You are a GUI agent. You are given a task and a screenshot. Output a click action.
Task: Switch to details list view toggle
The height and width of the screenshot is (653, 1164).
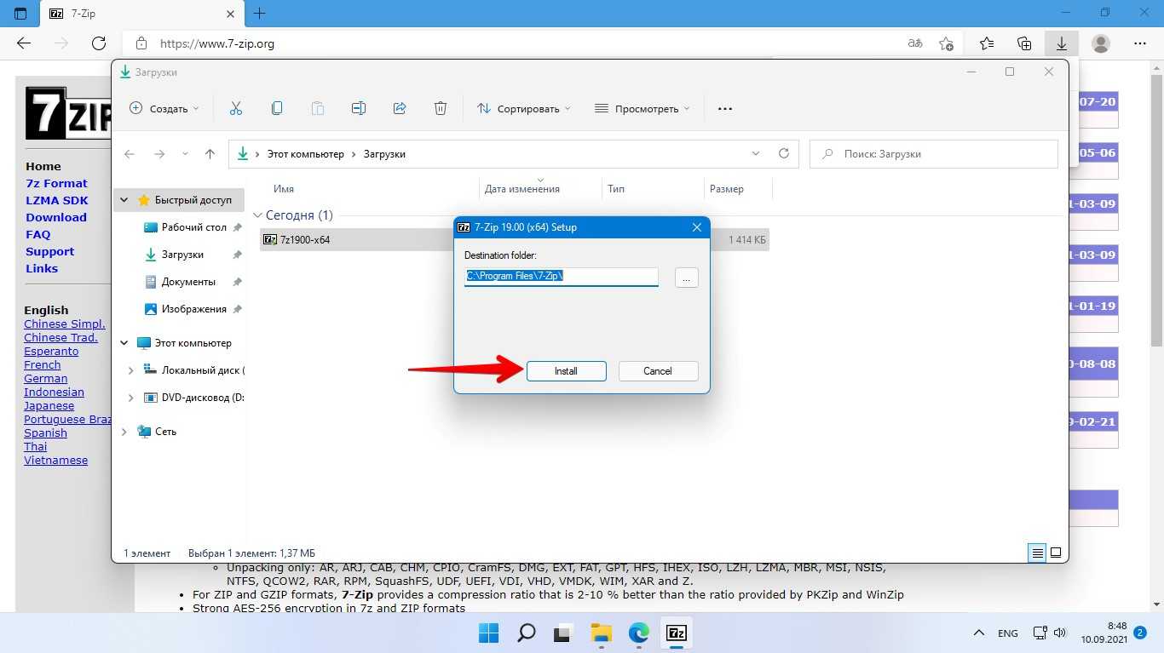1037,553
